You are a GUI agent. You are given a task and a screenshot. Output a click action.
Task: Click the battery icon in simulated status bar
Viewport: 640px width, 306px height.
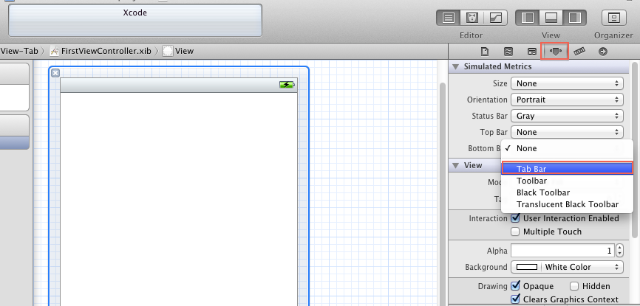click(x=287, y=85)
